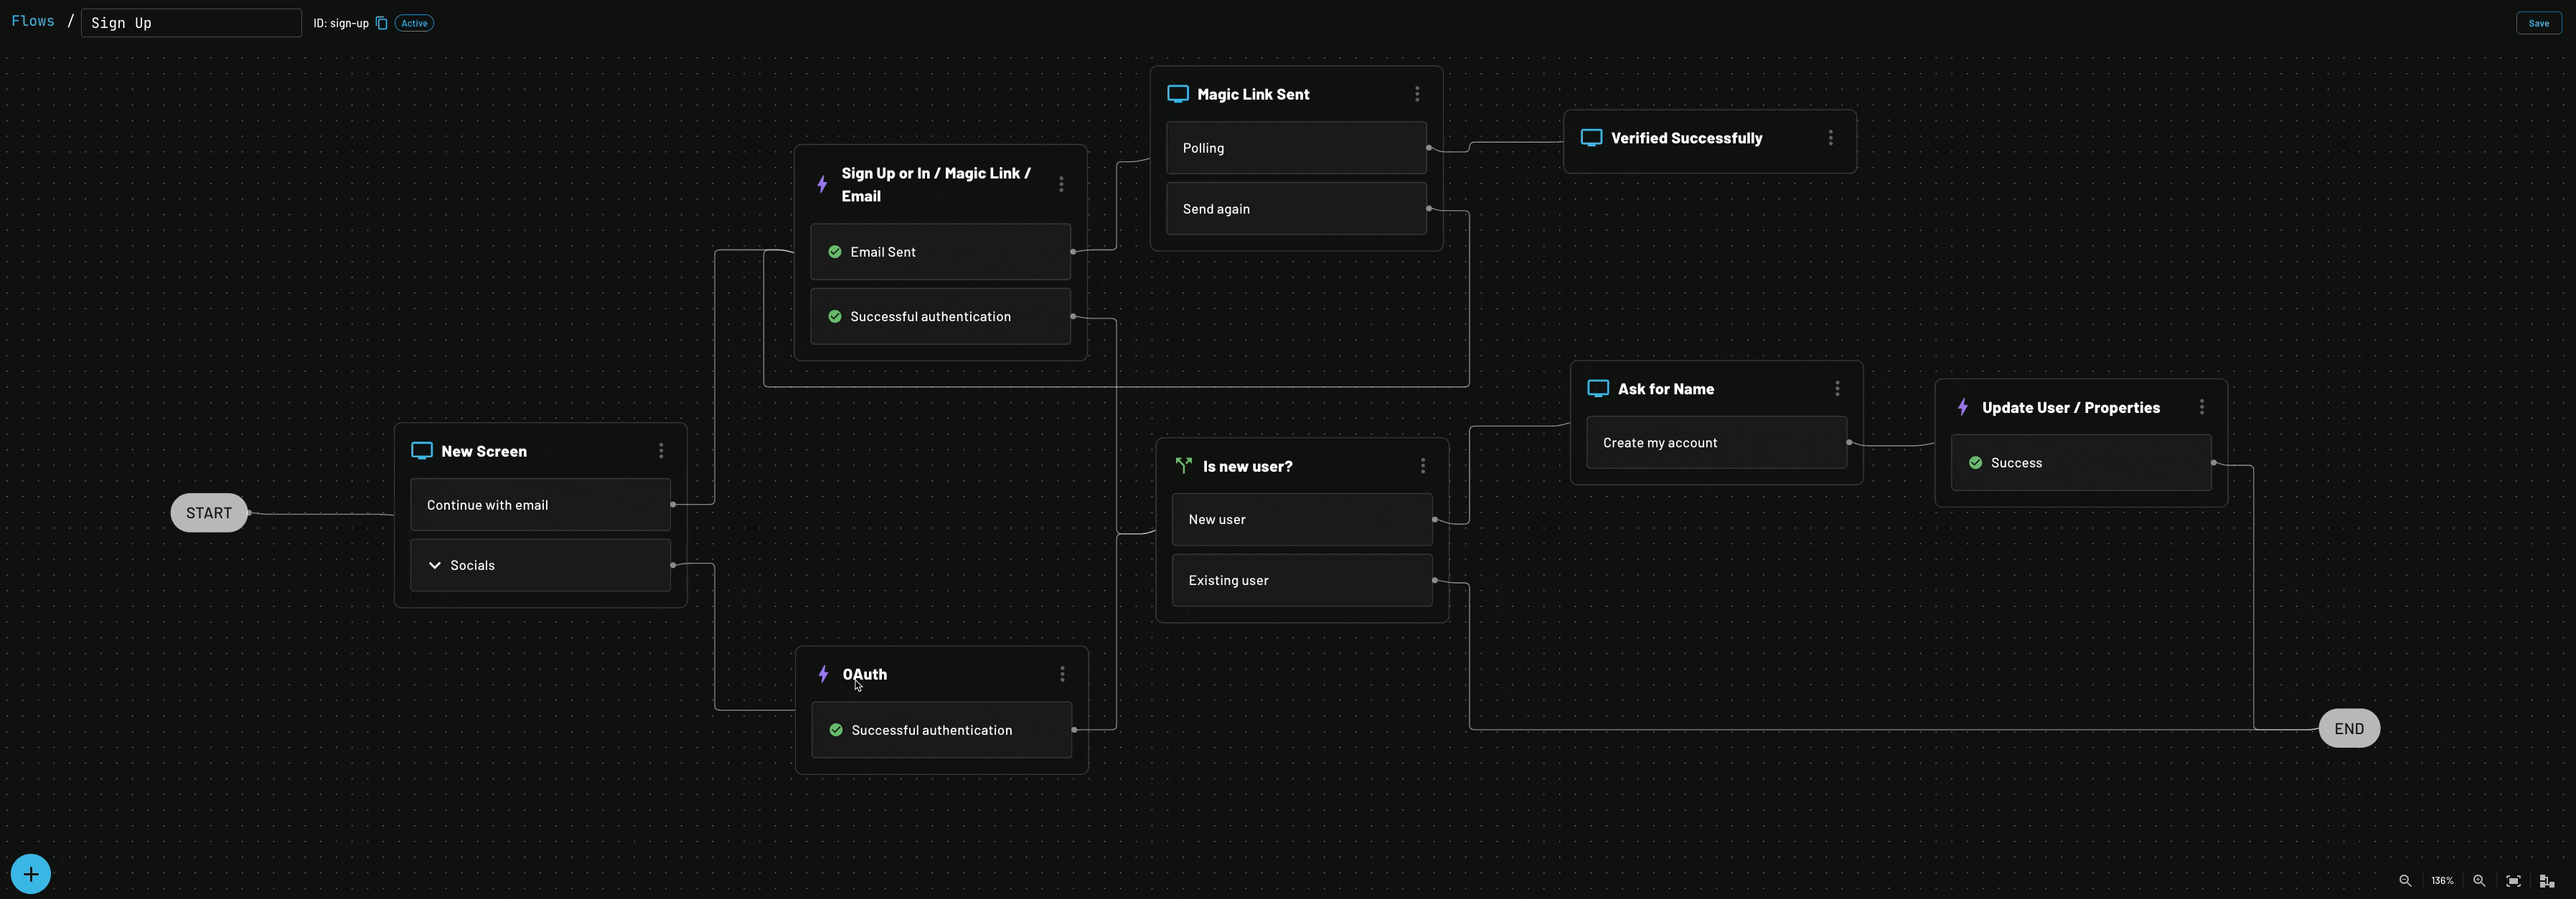Click the Sign Up flow name field

coord(190,23)
